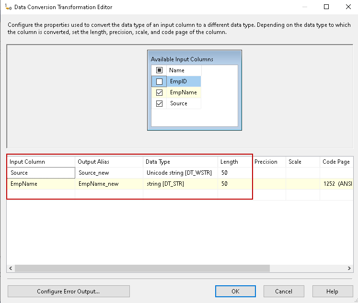
Task: Select the Source input column cell
Action: pos(41,173)
